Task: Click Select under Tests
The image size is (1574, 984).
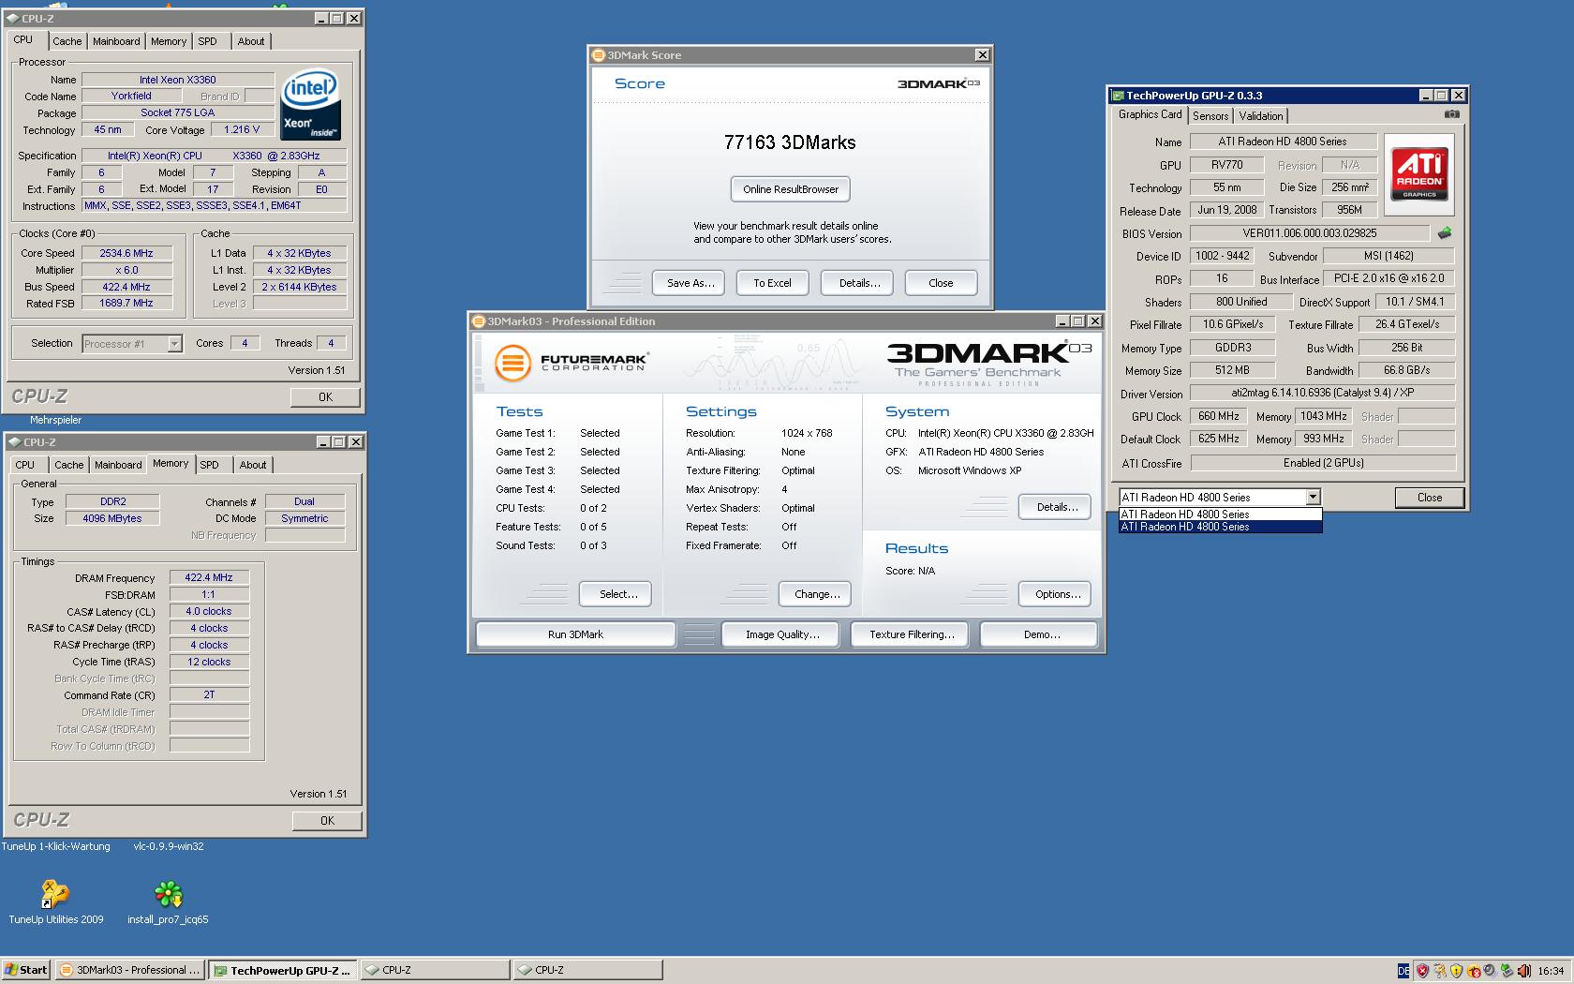Action: 617,594
